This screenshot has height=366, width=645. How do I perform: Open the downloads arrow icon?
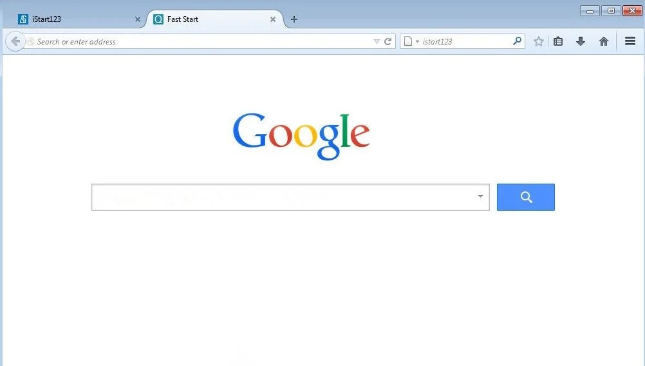point(581,41)
